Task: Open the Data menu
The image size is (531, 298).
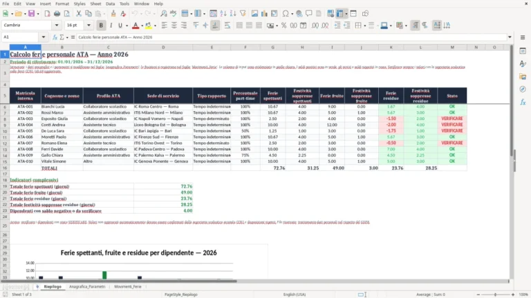Action: click(110, 3)
